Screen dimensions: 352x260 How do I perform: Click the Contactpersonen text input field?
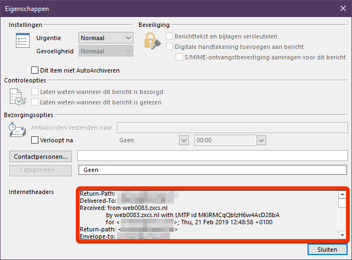coord(211,156)
